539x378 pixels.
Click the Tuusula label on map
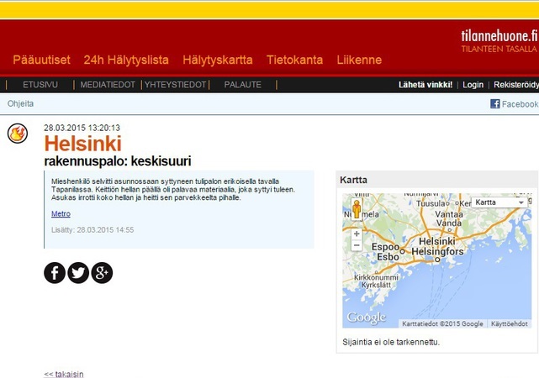coord(431,203)
